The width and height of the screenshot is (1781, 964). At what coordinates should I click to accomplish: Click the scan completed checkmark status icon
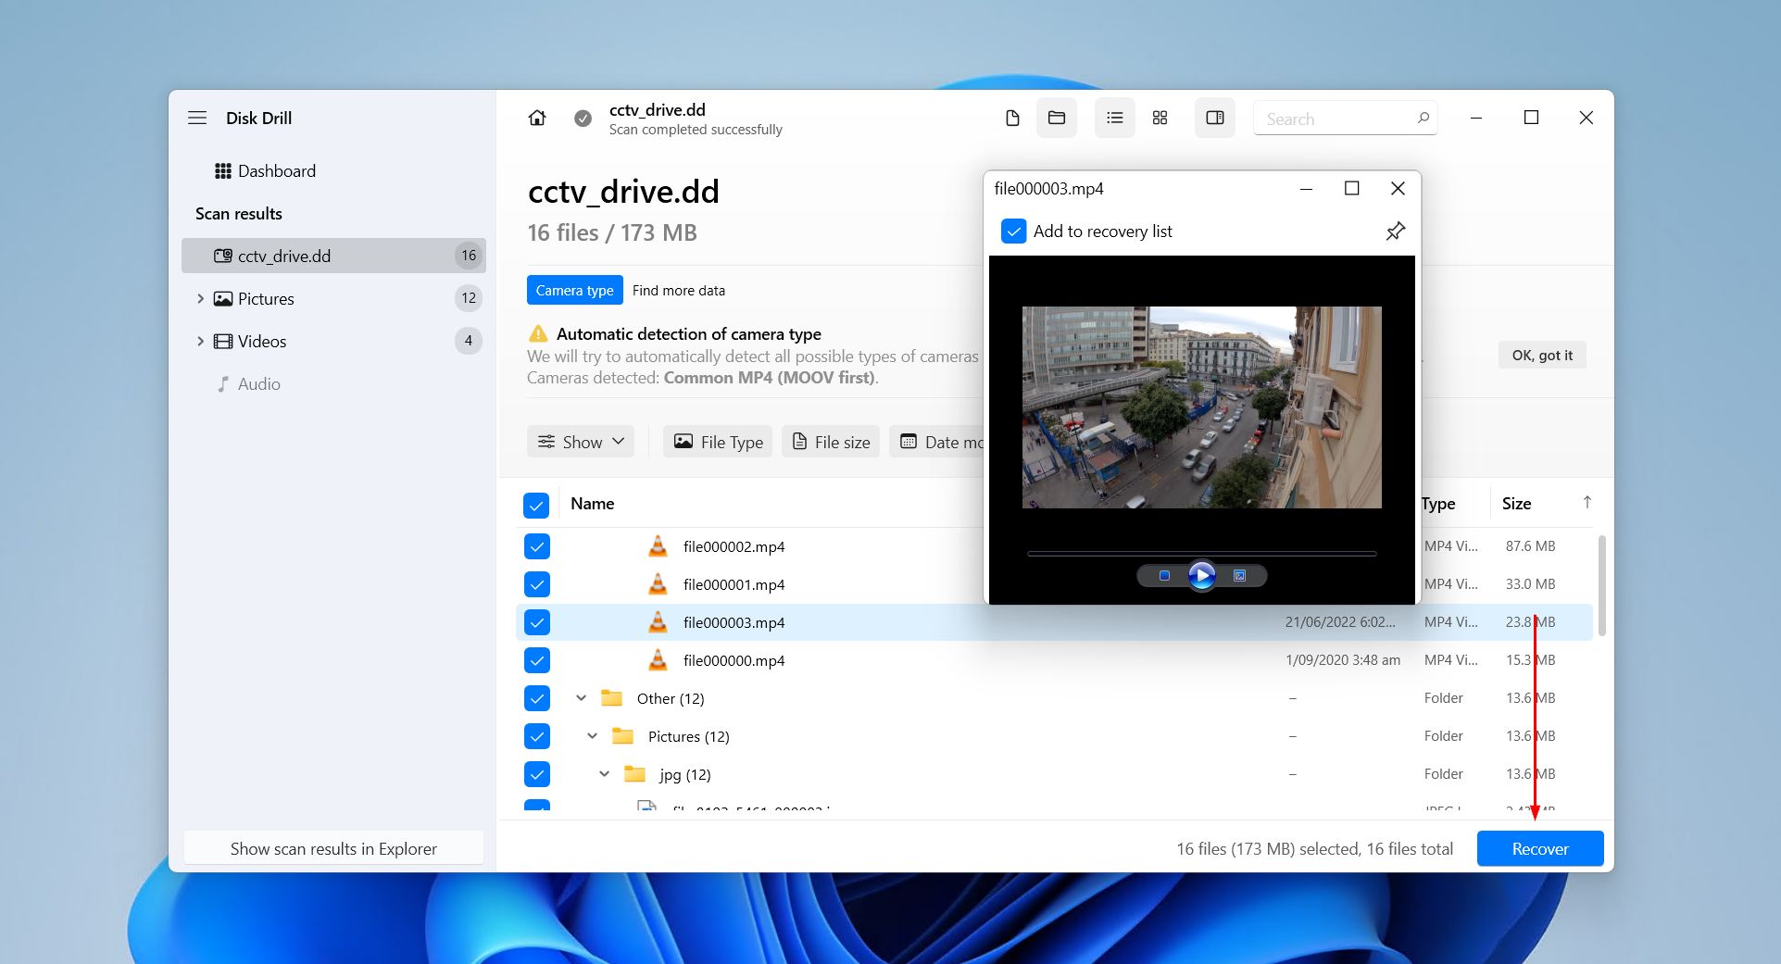pyautogui.click(x=583, y=119)
